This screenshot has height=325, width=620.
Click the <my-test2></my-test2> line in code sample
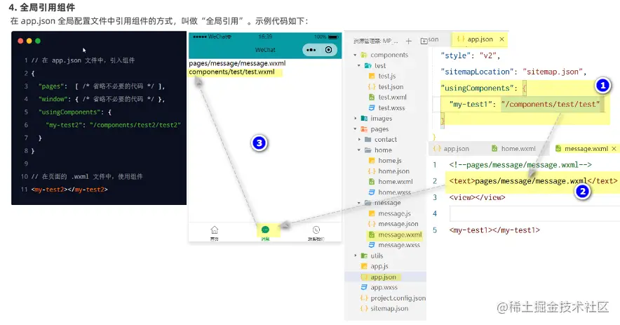pos(69,190)
